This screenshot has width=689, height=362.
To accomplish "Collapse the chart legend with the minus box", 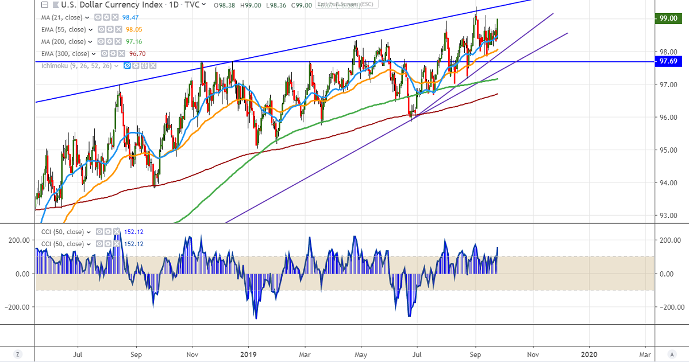I will [x=44, y=5].
